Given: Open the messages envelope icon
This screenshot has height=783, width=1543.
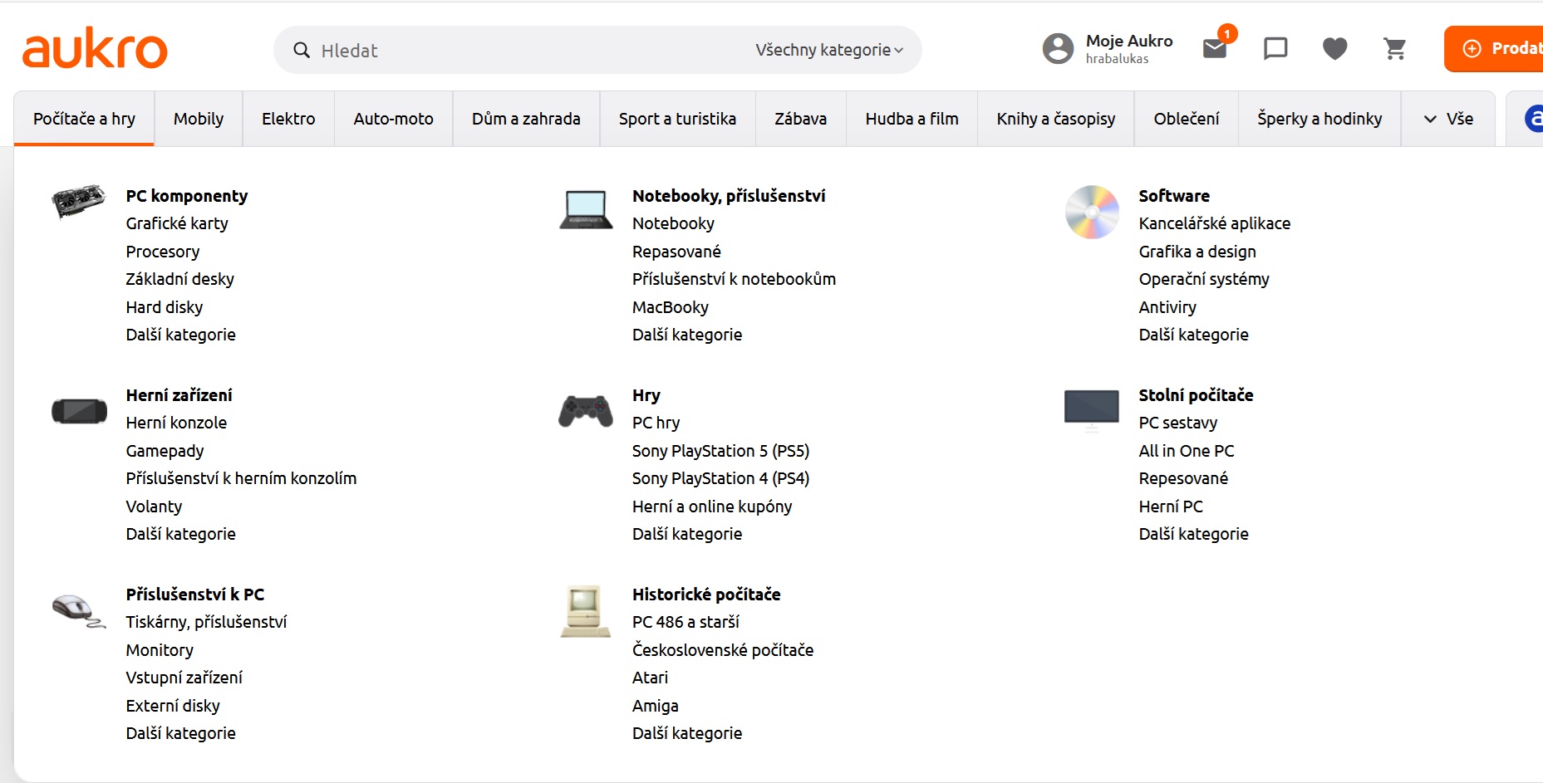Looking at the screenshot, I should coord(1215,49).
